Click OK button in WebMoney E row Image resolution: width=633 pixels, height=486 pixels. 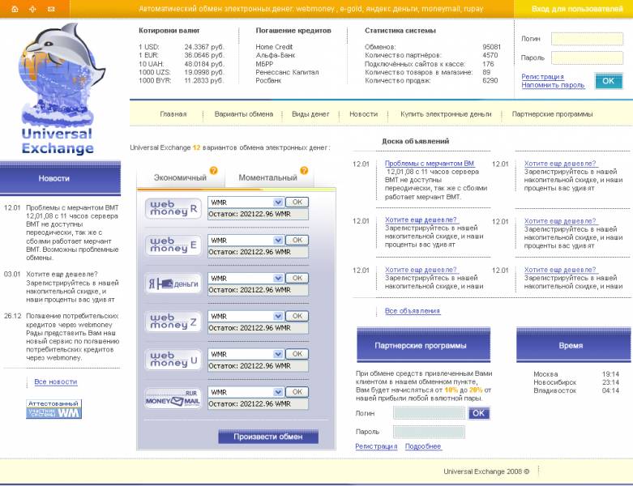coord(297,240)
